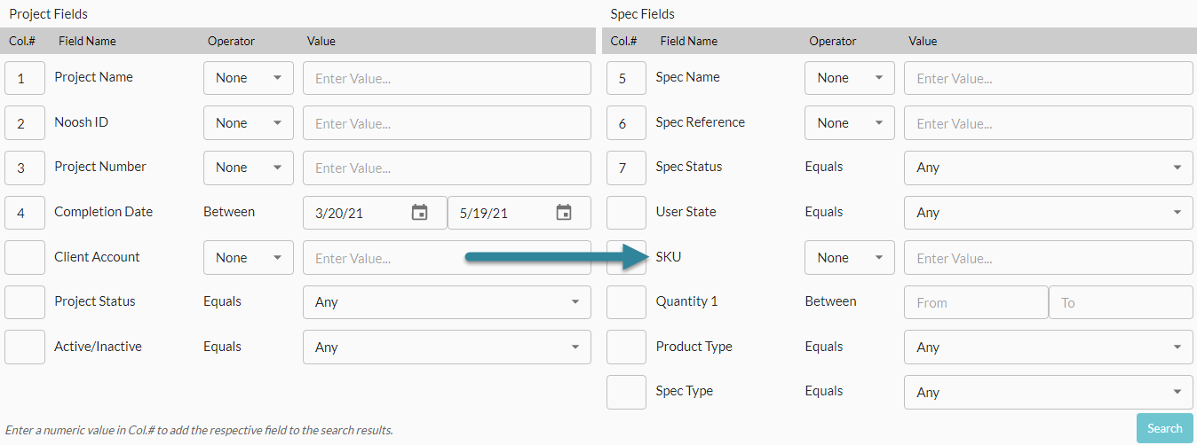Screen dimensions: 1197x445
Task: Expand Project Status value dropdown
Action: coord(447,302)
